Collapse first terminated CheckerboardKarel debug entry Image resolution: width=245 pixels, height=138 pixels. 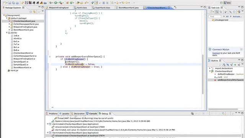48,124
